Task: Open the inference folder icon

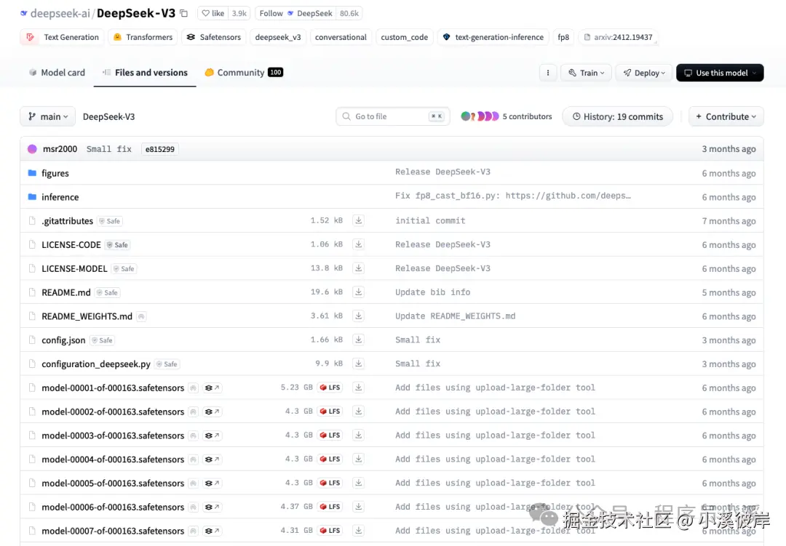Action: pyautogui.click(x=32, y=197)
